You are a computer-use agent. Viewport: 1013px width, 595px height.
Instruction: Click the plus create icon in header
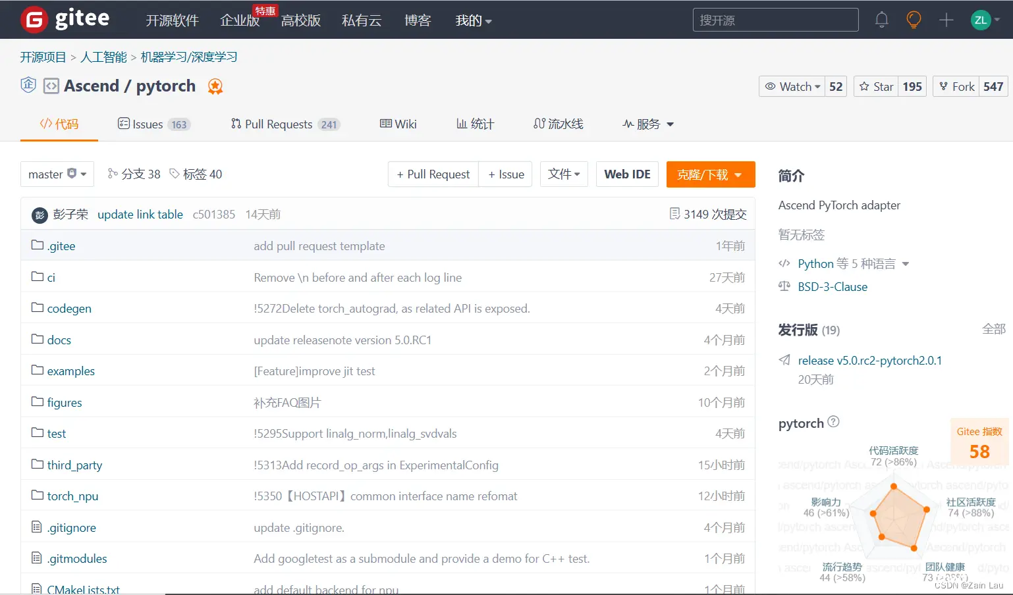(946, 20)
